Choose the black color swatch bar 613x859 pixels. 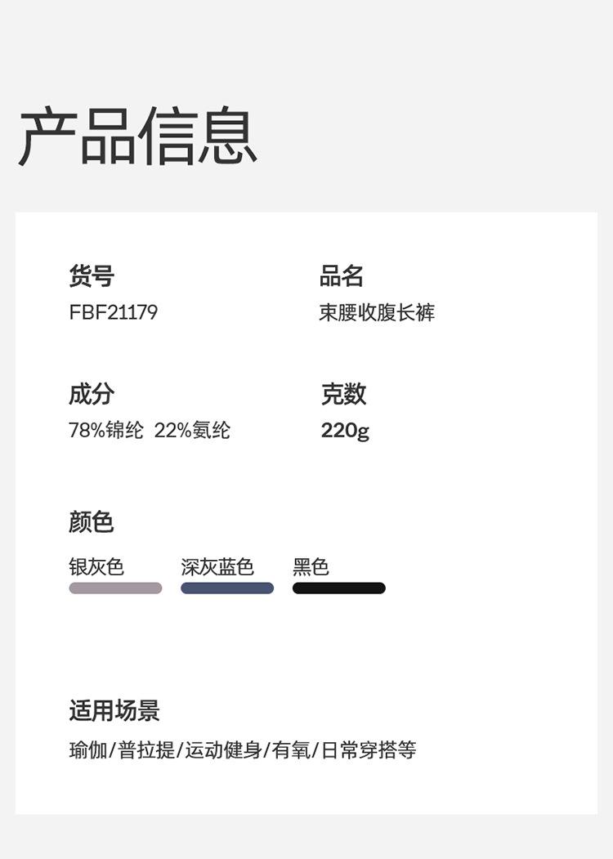pyautogui.click(x=338, y=588)
